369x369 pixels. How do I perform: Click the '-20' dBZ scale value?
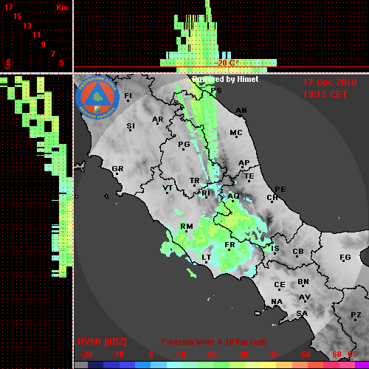coord(86,354)
